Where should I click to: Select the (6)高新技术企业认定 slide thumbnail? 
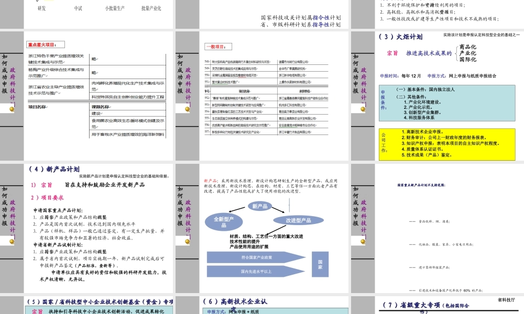262,305
